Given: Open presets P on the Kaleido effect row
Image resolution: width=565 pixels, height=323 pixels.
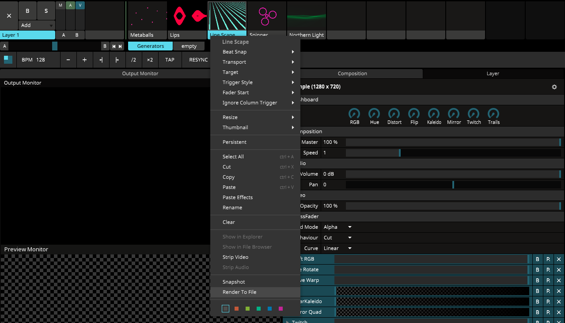Looking at the screenshot, I should point(548,301).
